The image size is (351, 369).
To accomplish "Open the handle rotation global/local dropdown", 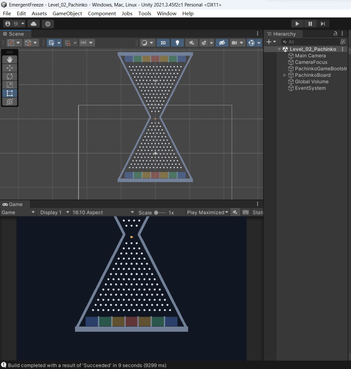I will click(x=31, y=43).
